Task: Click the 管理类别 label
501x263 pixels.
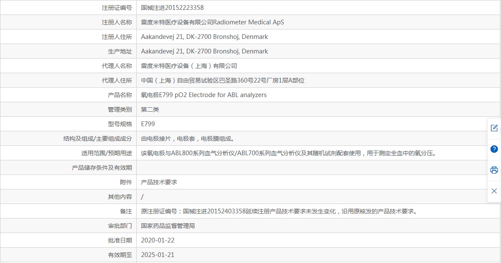Action: 120,109
